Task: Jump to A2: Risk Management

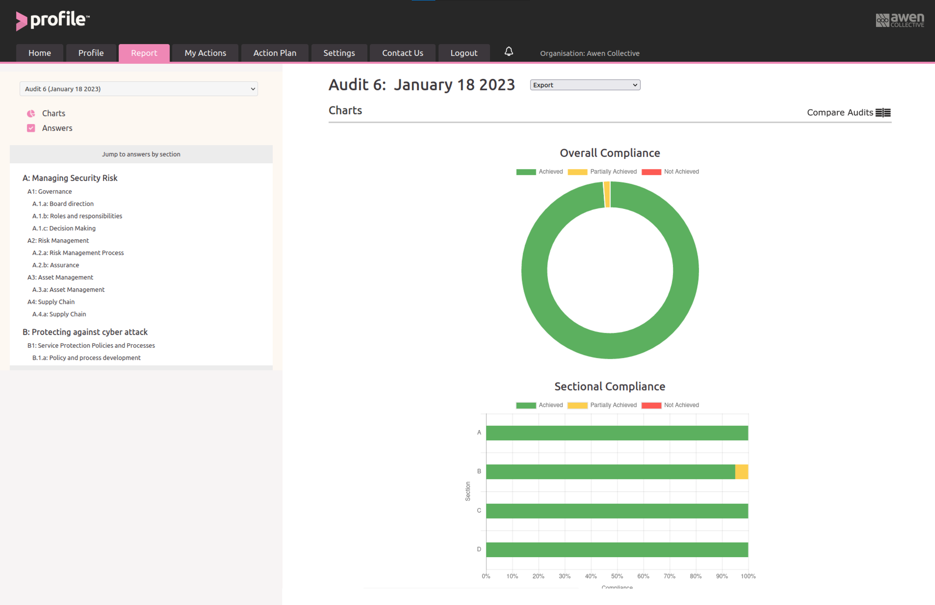Action: pyautogui.click(x=58, y=240)
